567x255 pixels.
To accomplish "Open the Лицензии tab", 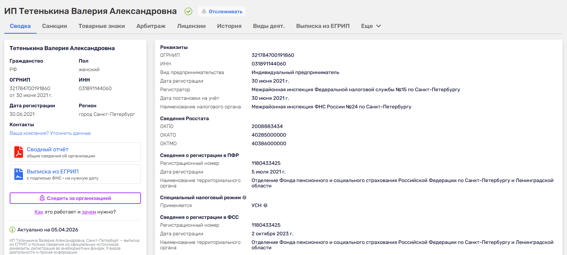I will pyautogui.click(x=191, y=26).
